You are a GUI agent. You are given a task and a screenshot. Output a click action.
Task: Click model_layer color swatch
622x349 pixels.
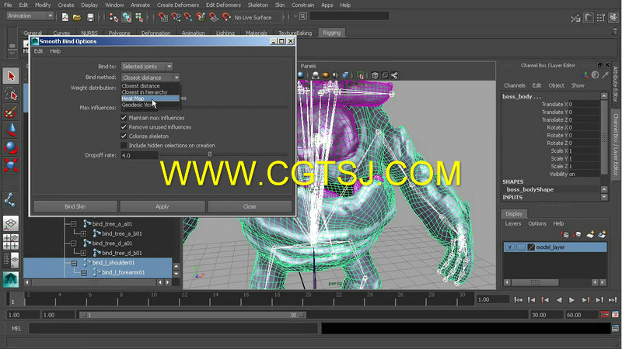tap(531, 247)
